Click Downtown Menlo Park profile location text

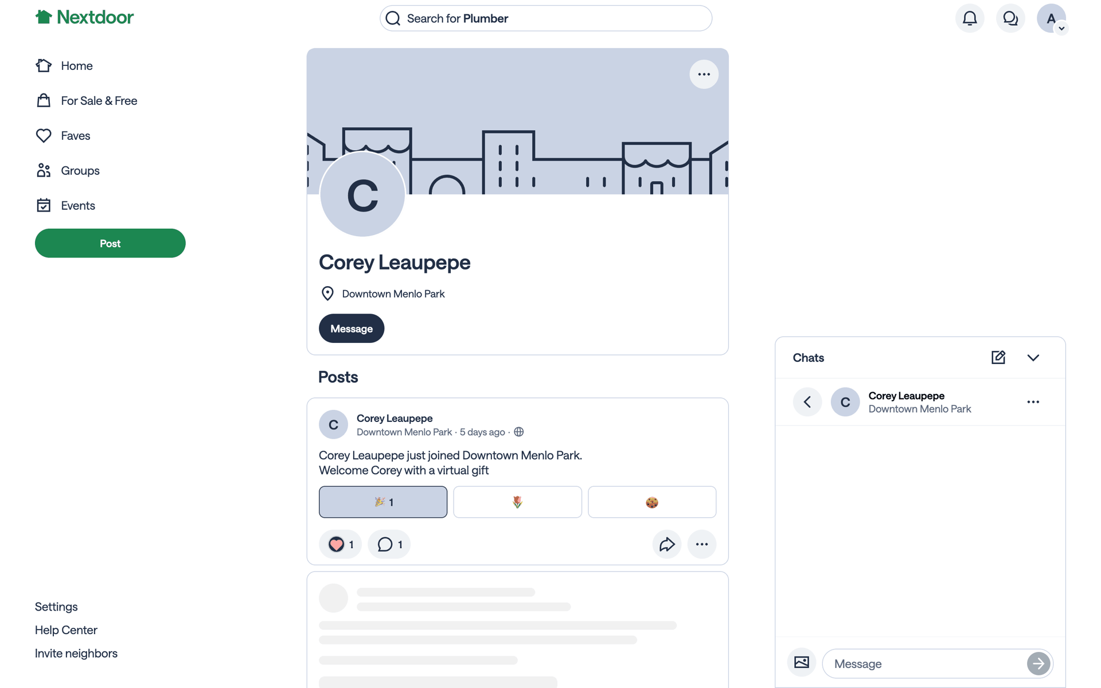coord(393,294)
